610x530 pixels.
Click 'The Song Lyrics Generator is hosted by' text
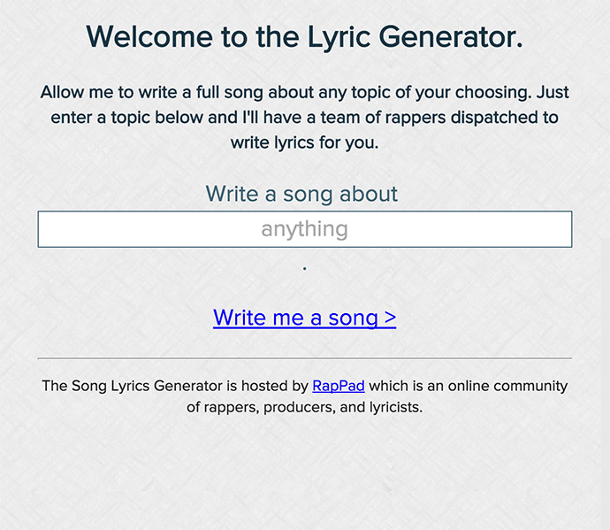(175, 386)
